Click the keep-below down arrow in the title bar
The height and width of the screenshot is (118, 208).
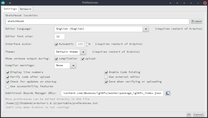point(177,3)
